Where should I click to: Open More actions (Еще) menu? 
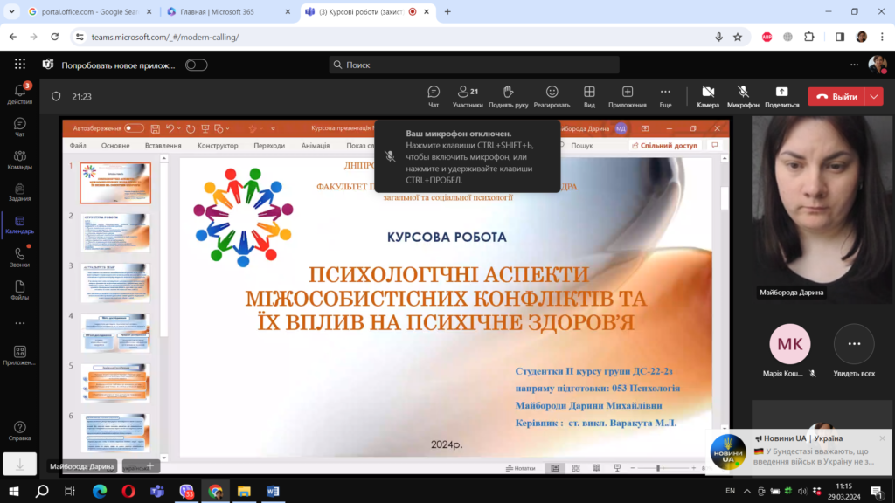click(x=665, y=96)
